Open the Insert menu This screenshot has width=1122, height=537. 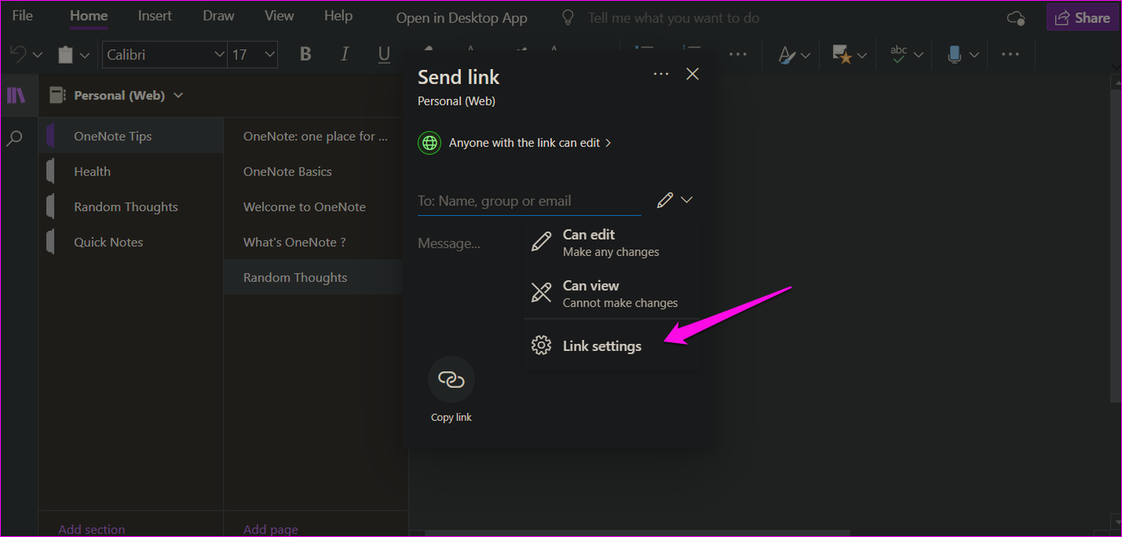(154, 15)
